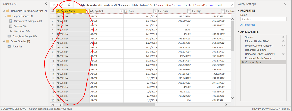Screen dimensions: 292x111
Task: Click the formula bar cancel X icon
Action: [x=54, y=5]
